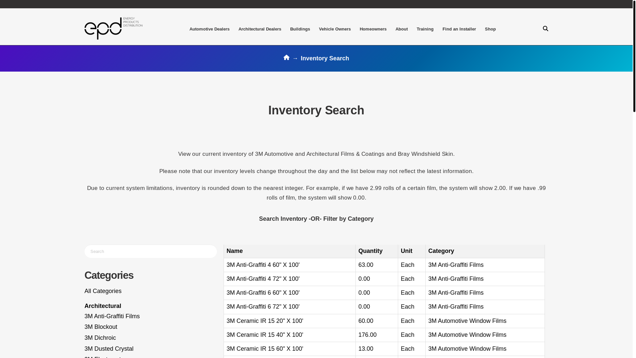The image size is (636, 358).
Task: Open the Buildings menu item
Action: [300, 29]
